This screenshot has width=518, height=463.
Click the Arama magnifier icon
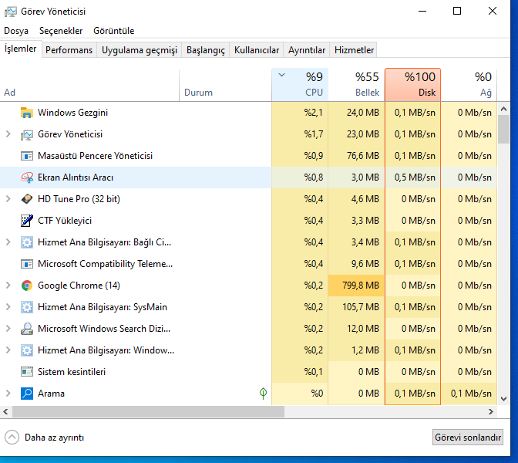(x=27, y=394)
